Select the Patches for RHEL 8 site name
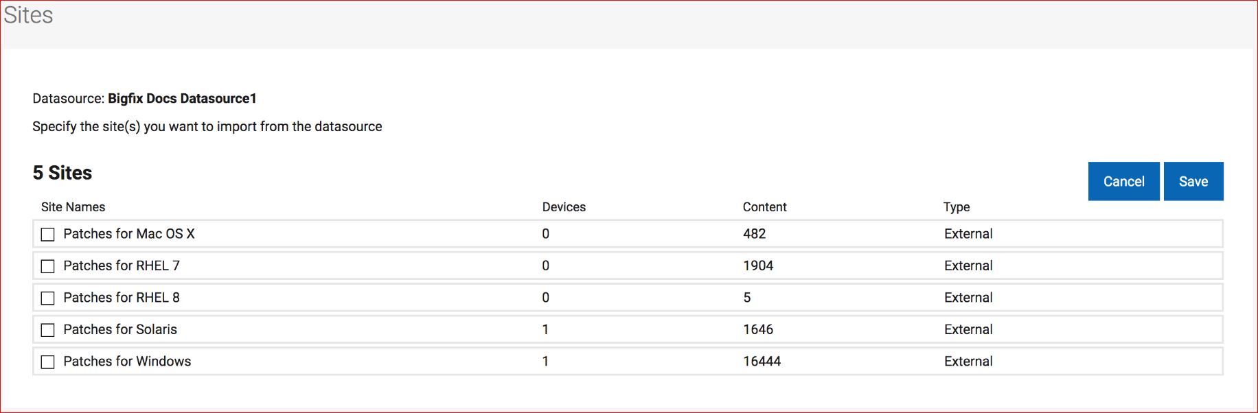The image size is (1258, 413). 122,298
